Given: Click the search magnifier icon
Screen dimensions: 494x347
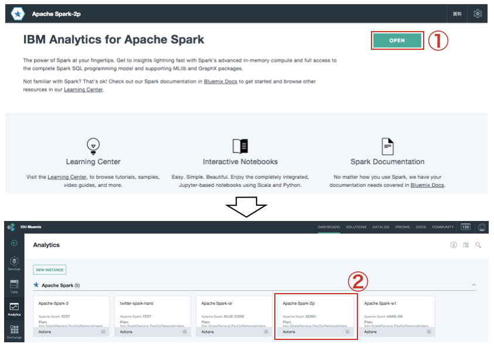Looking at the screenshot, I should coord(478,245).
